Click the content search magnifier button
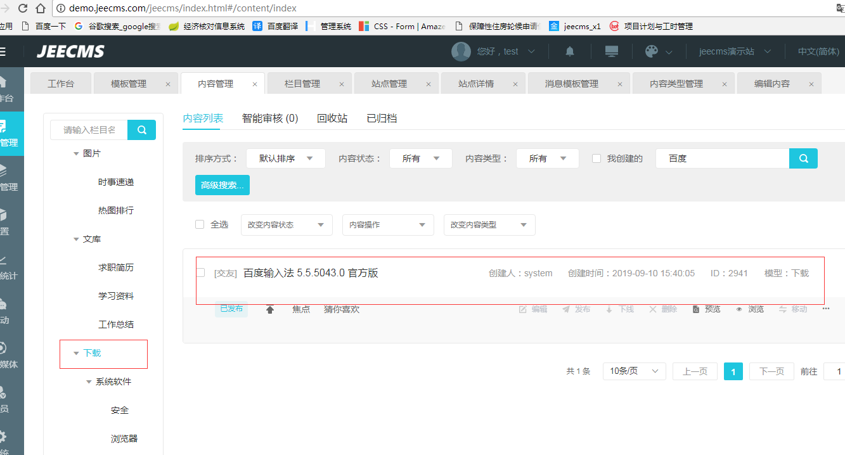845x455 pixels. click(803, 158)
